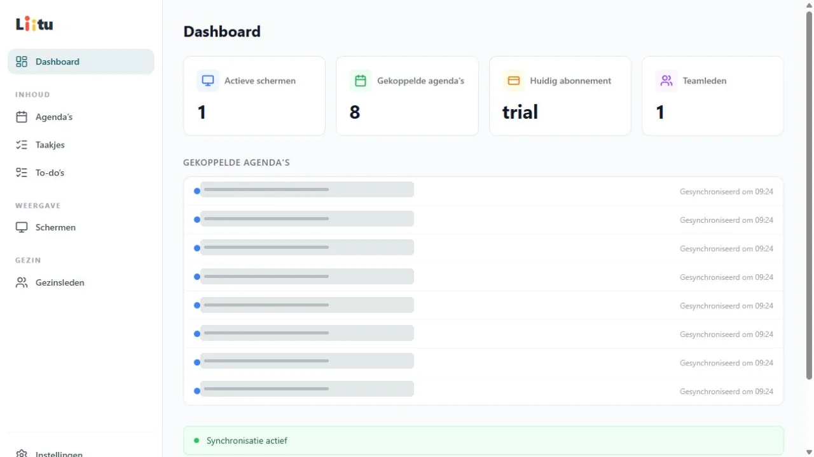Image resolution: width=814 pixels, height=457 pixels.
Task: Click the GEKOPPELDE AGENDA'S section heading
Action: coord(237,162)
